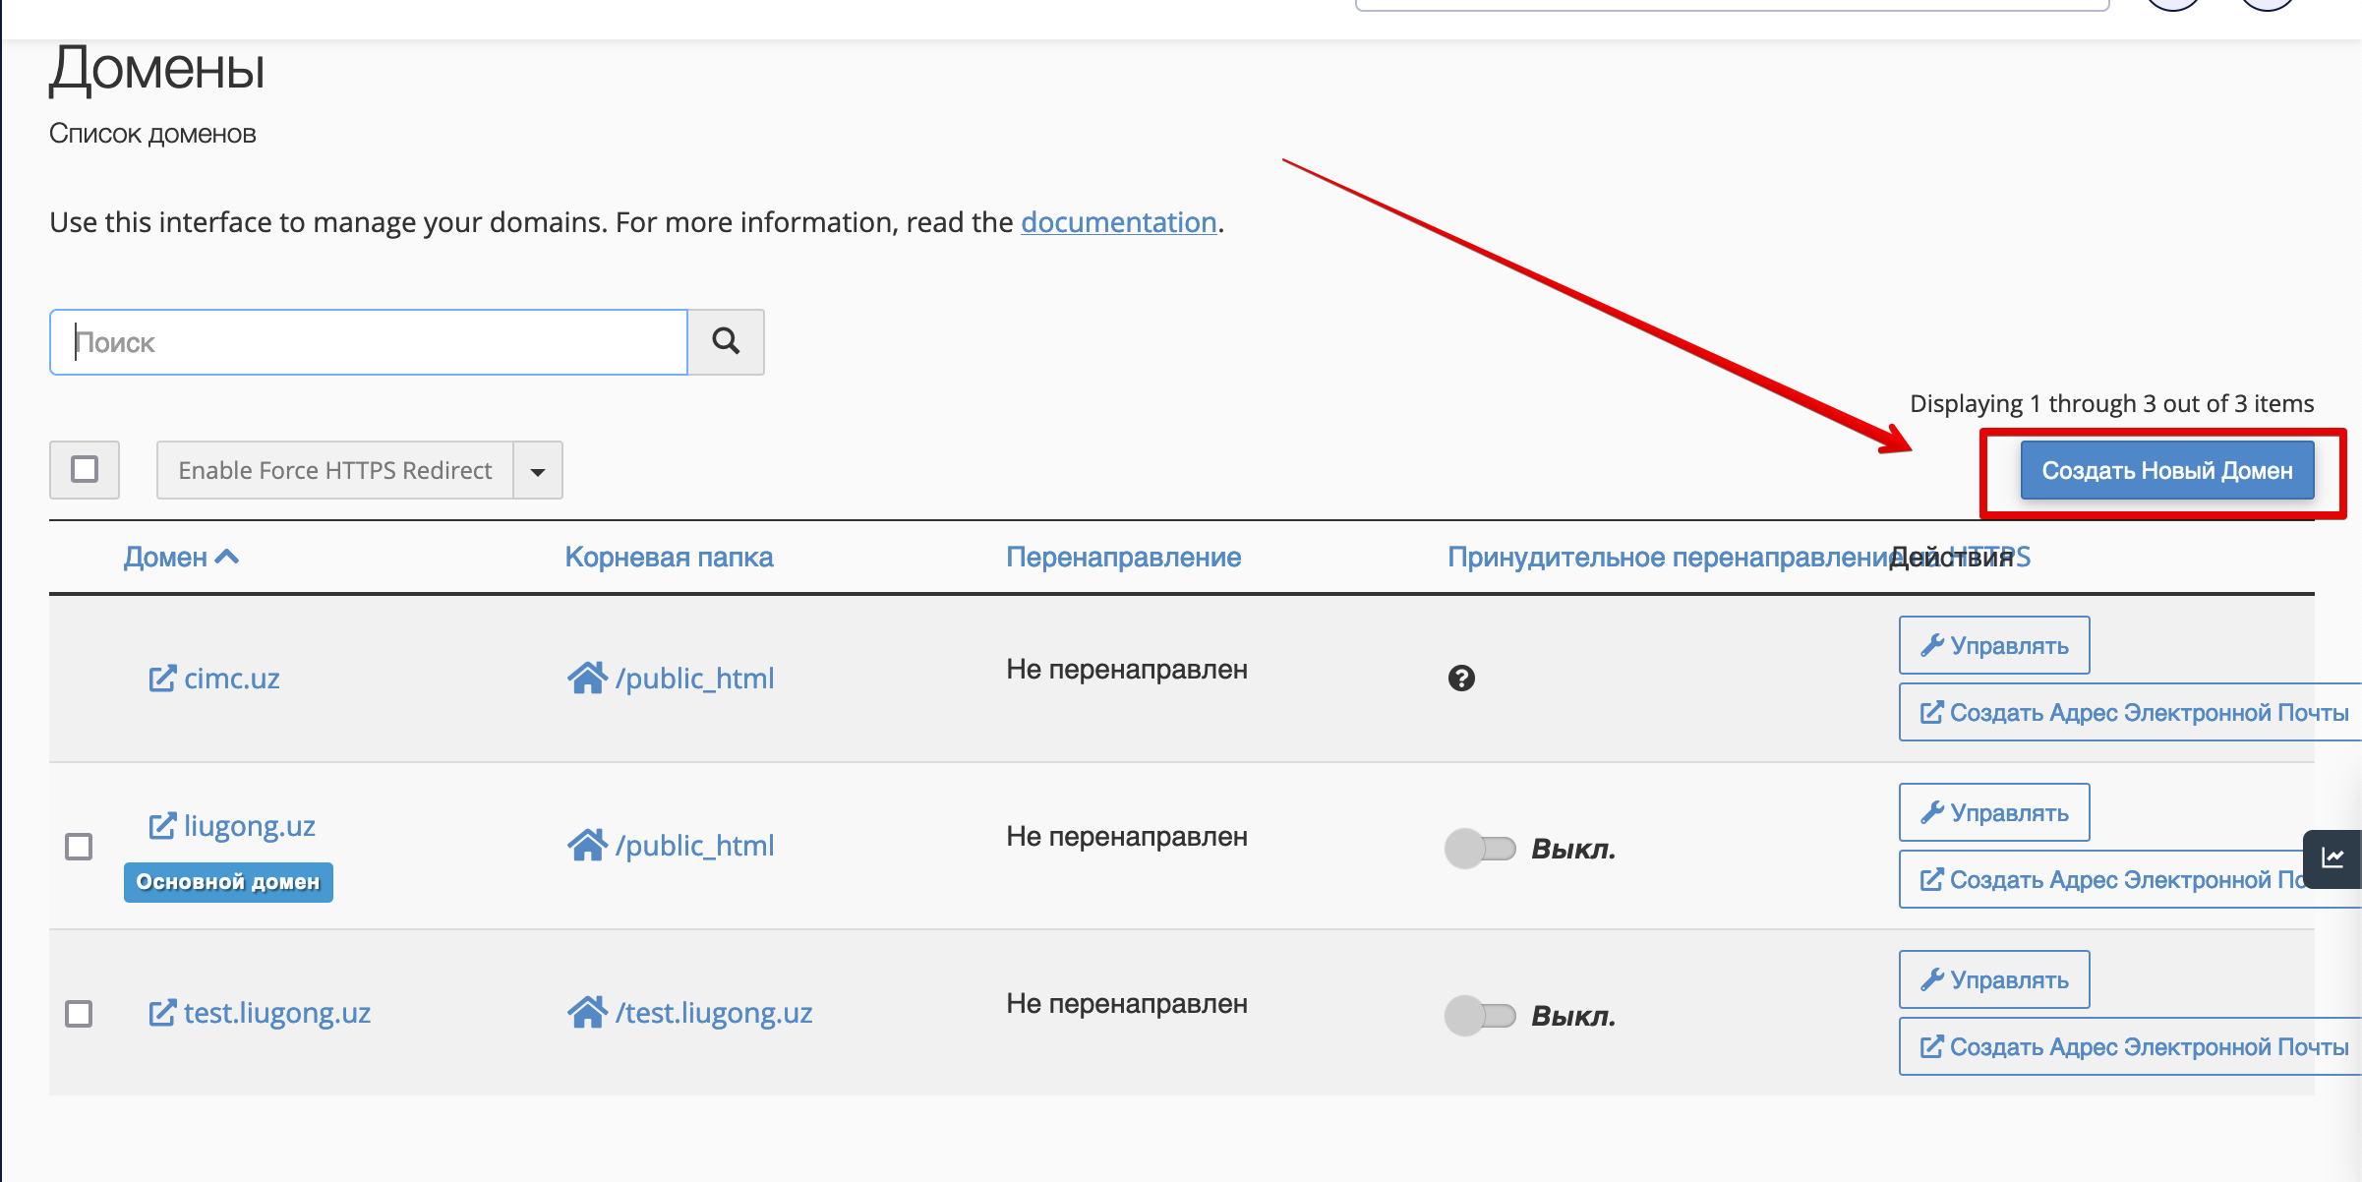Viewport: 2362px width, 1182px height.
Task: Click external link icon next to liugong.uz
Action: 162,826
